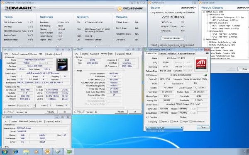Open SPD tab in the Memory CPU-Z window
The width and height of the screenshot is (249, 155).
[x=111, y=54]
